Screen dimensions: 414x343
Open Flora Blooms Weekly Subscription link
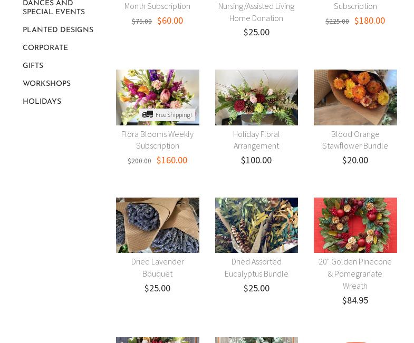[157, 140]
